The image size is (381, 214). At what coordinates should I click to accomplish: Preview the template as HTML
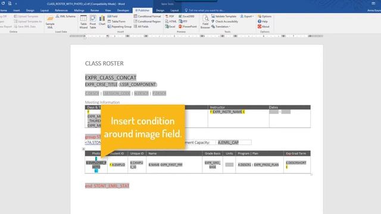pos(171,21)
